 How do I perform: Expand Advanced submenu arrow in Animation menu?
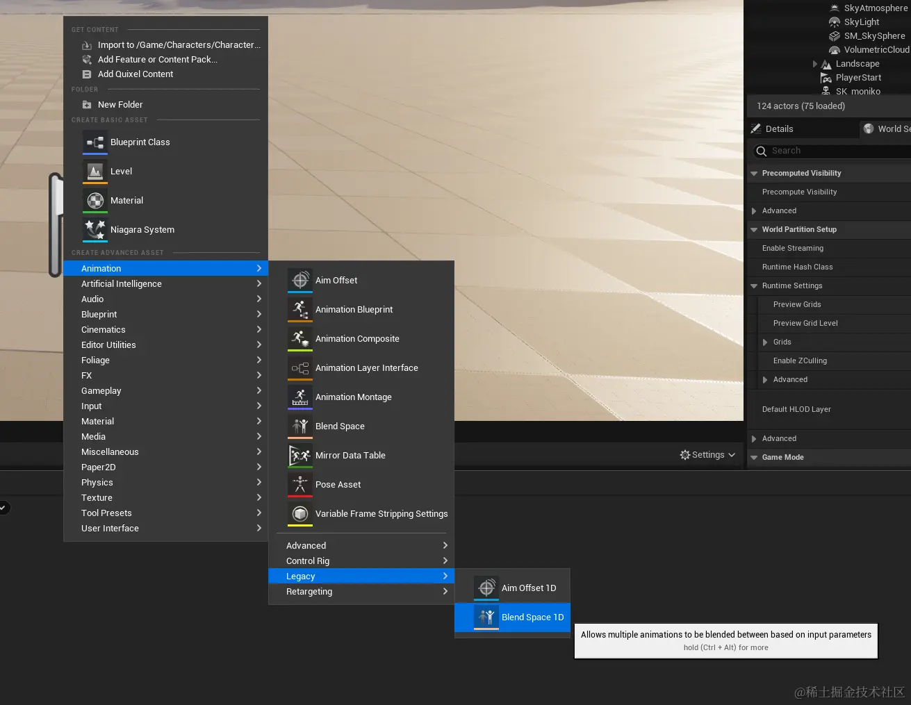click(445, 545)
